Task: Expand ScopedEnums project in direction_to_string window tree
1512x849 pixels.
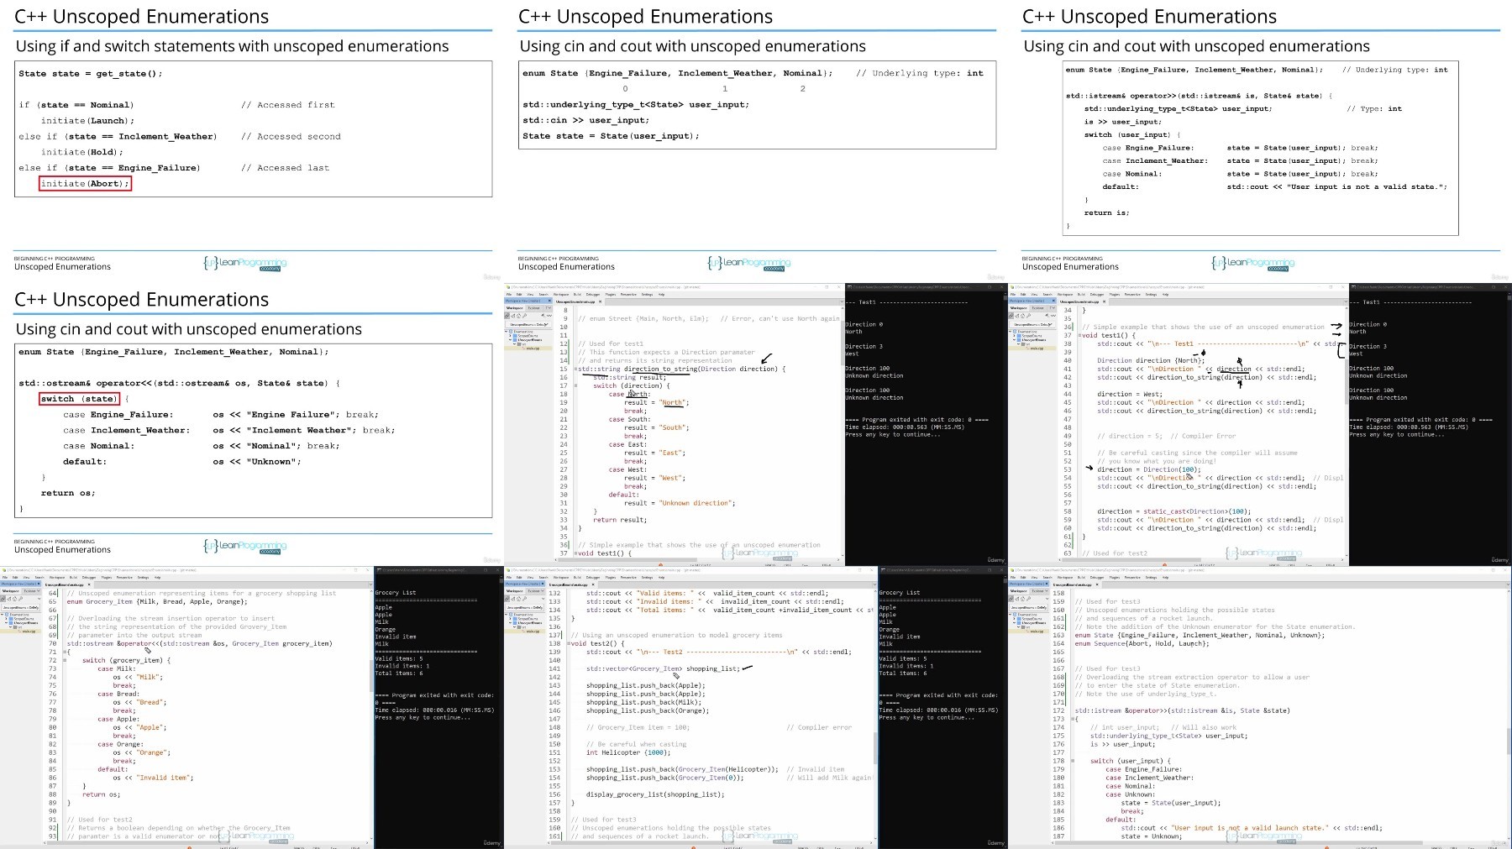Action: [x=510, y=336]
